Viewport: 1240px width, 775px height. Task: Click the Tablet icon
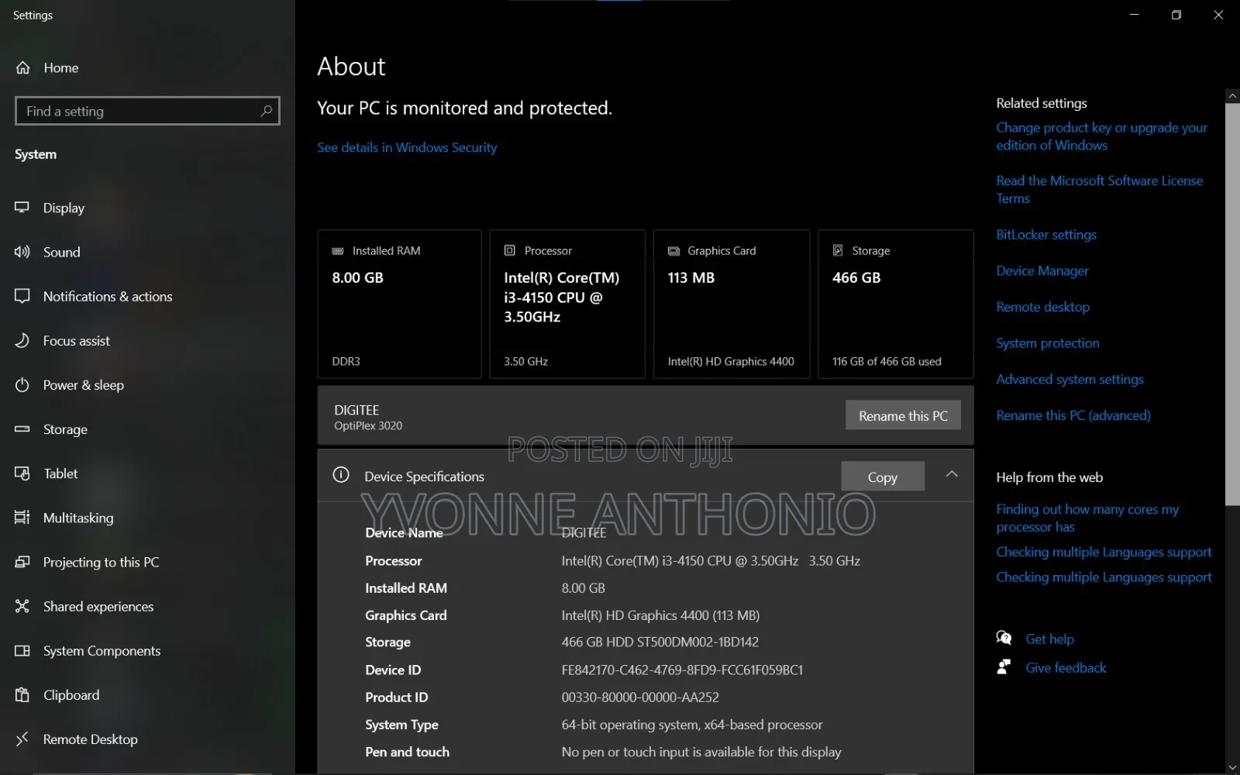click(22, 473)
